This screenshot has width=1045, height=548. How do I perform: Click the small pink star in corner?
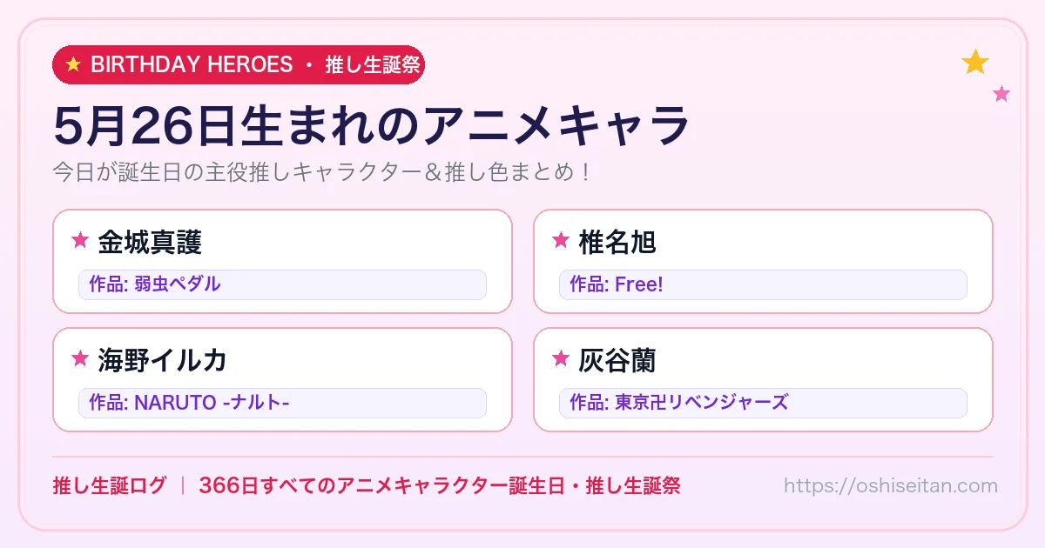1001,94
